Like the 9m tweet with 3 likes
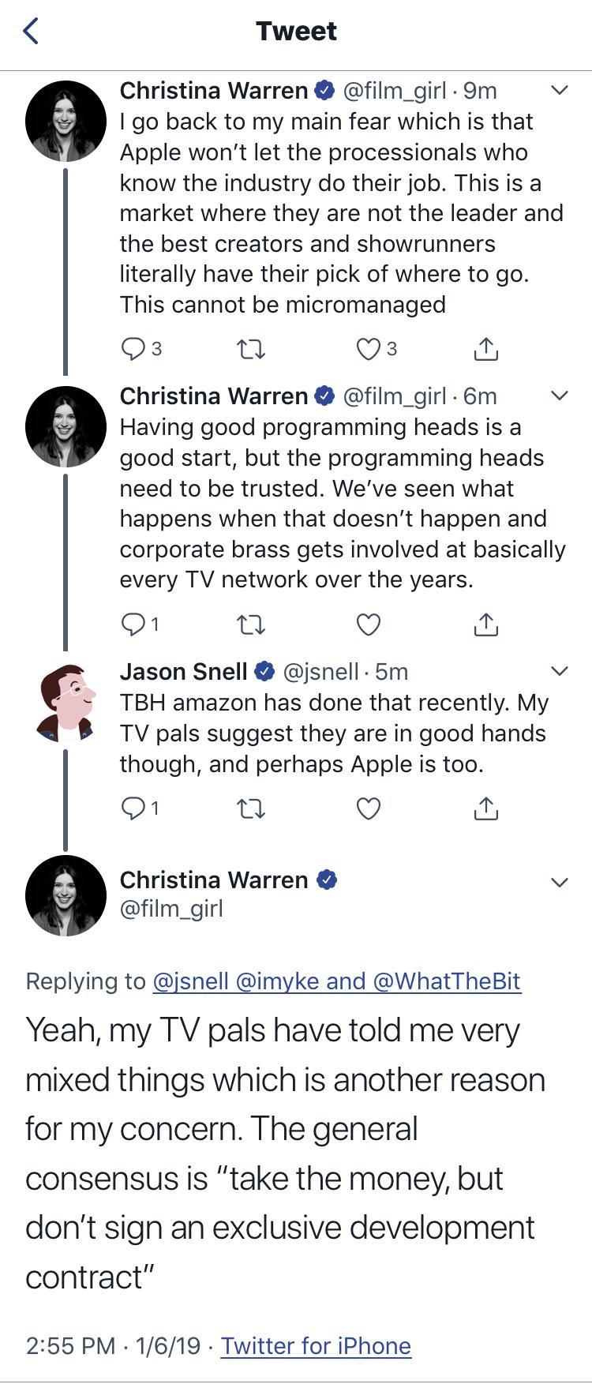 (369, 348)
